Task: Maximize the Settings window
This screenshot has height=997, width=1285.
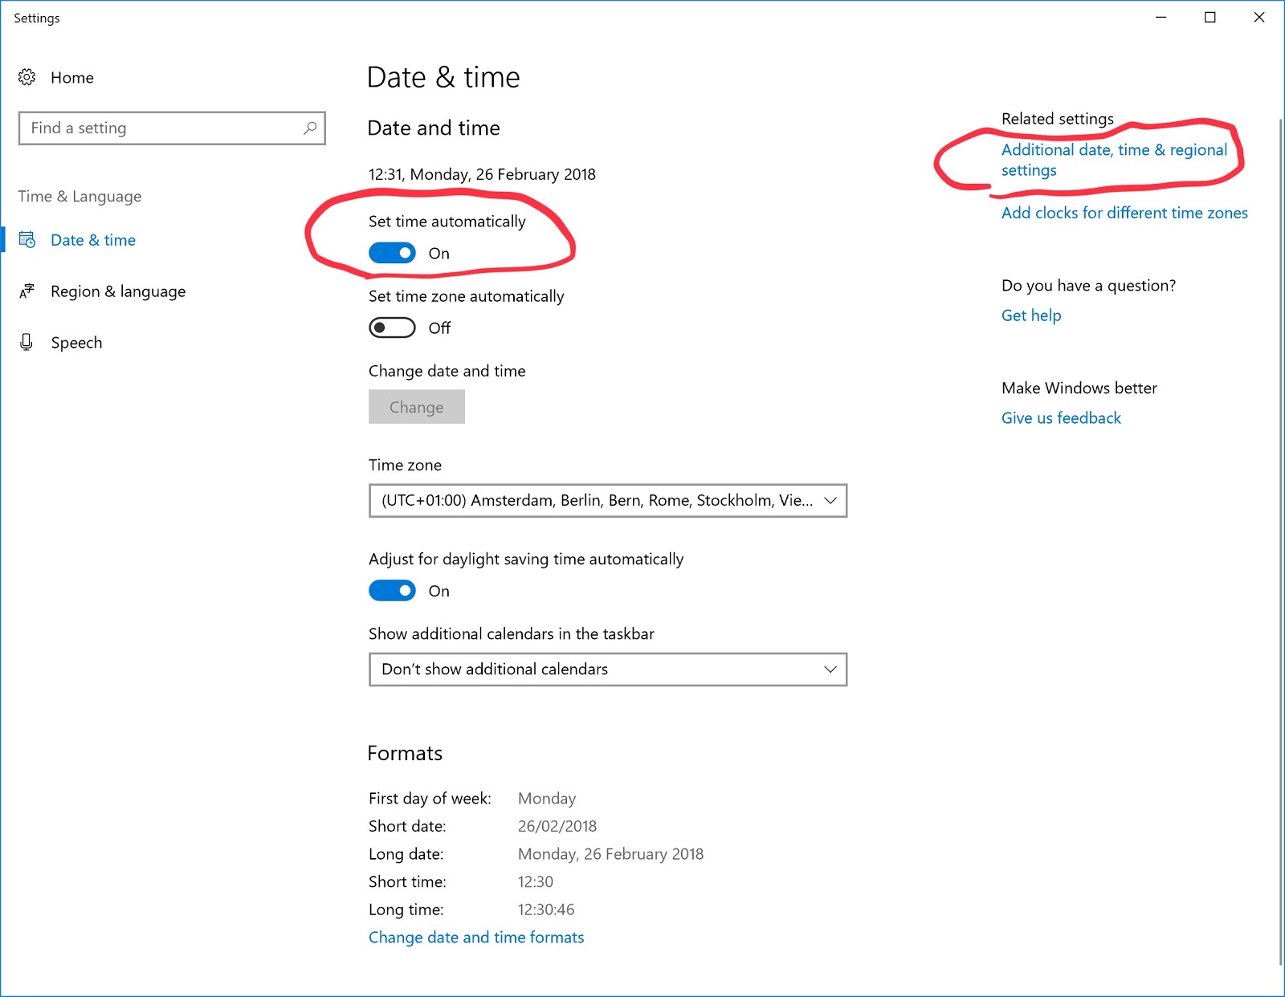Action: pos(1210,18)
